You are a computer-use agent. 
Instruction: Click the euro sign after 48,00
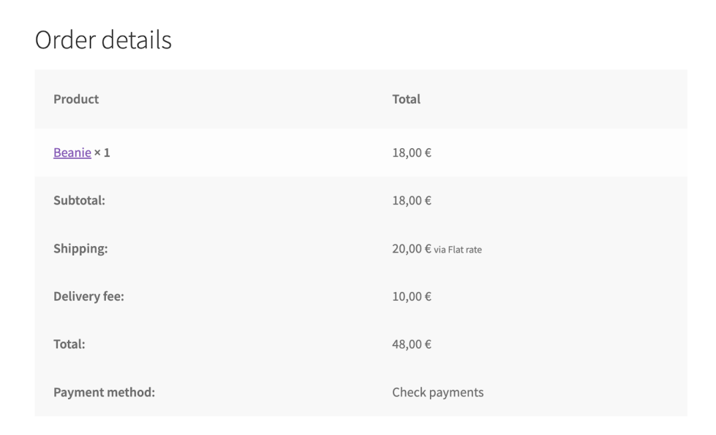[x=428, y=344]
